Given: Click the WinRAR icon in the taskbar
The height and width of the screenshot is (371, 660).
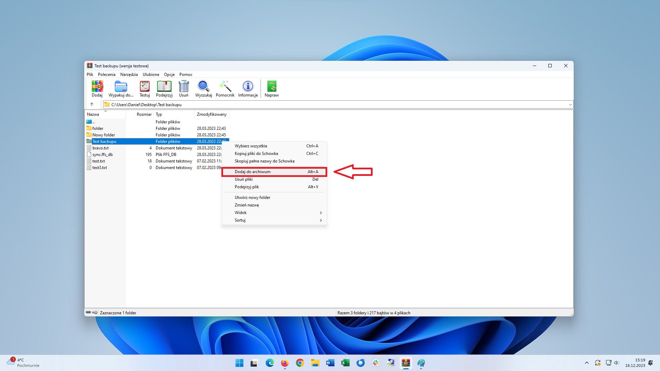Looking at the screenshot, I should click(406, 363).
